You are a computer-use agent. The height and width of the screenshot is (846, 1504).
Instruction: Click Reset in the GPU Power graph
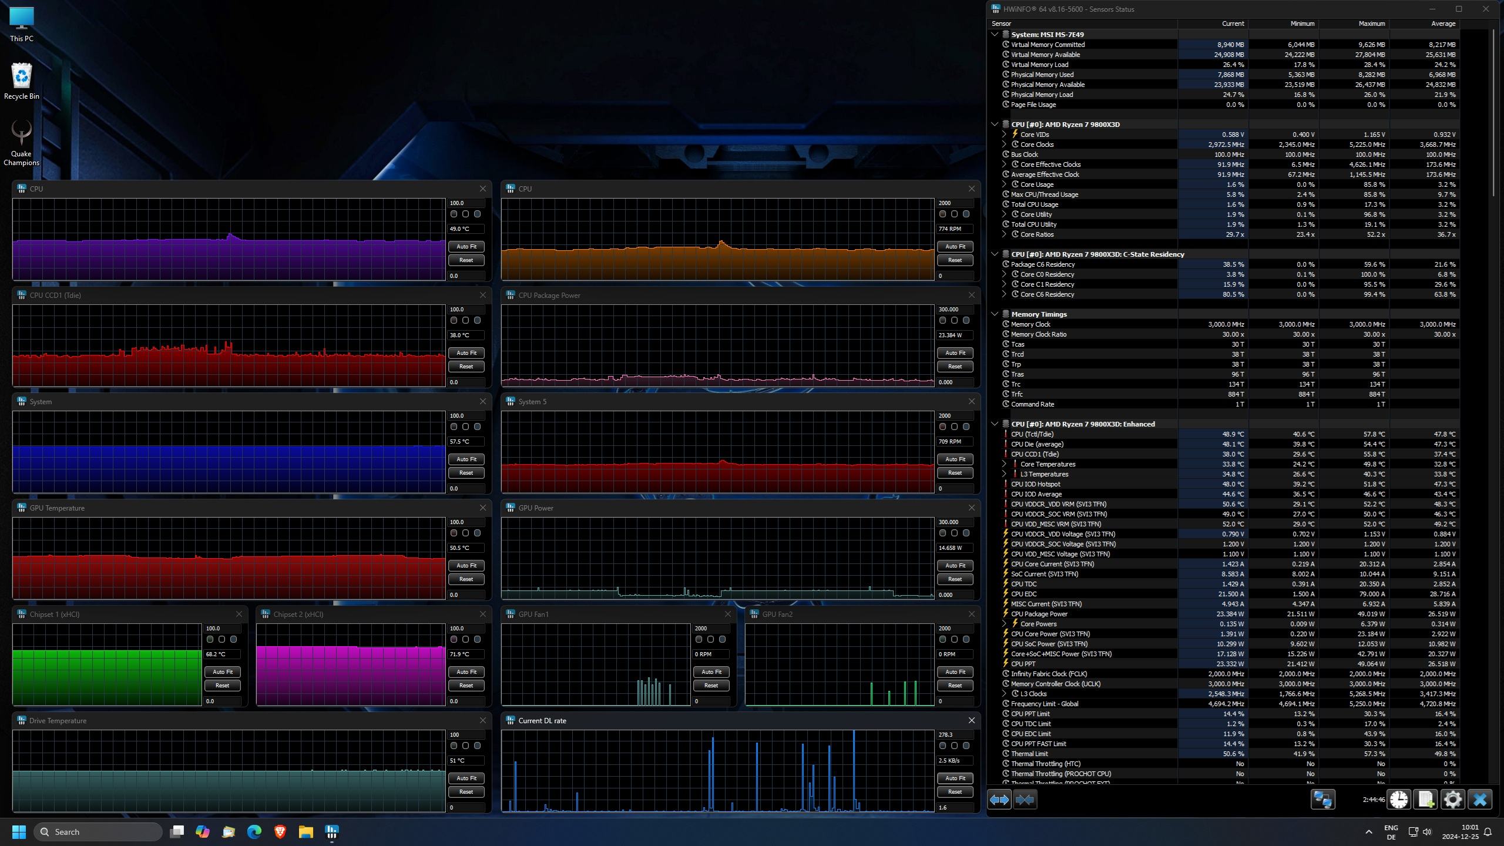pyautogui.click(x=955, y=579)
